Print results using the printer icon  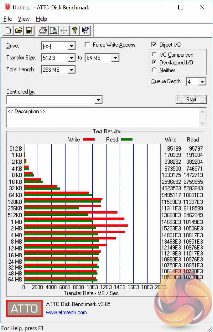[43, 30]
